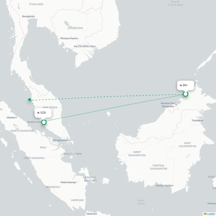216x216 pixels.
Task: Click the Jakarta city label
Action: [91, 213]
